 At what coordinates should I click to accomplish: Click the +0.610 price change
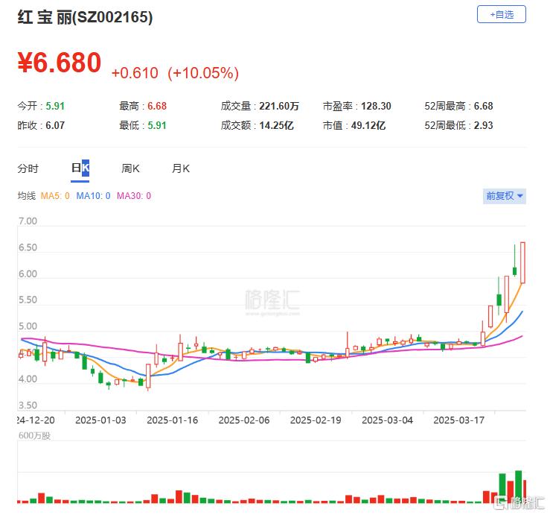(x=135, y=73)
